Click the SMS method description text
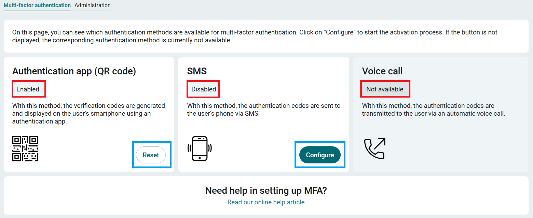 [264, 110]
